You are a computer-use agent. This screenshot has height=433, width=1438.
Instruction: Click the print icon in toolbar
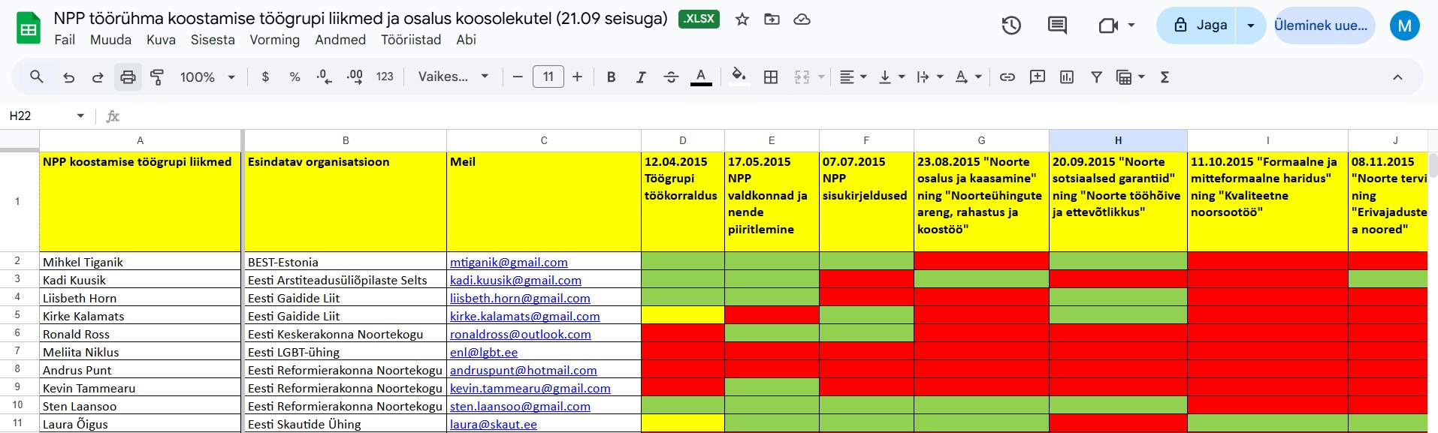[x=128, y=77]
